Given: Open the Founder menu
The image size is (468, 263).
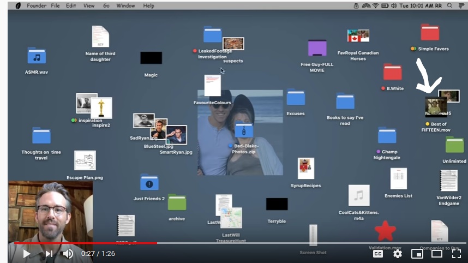Looking at the screenshot, I should coord(37,5).
